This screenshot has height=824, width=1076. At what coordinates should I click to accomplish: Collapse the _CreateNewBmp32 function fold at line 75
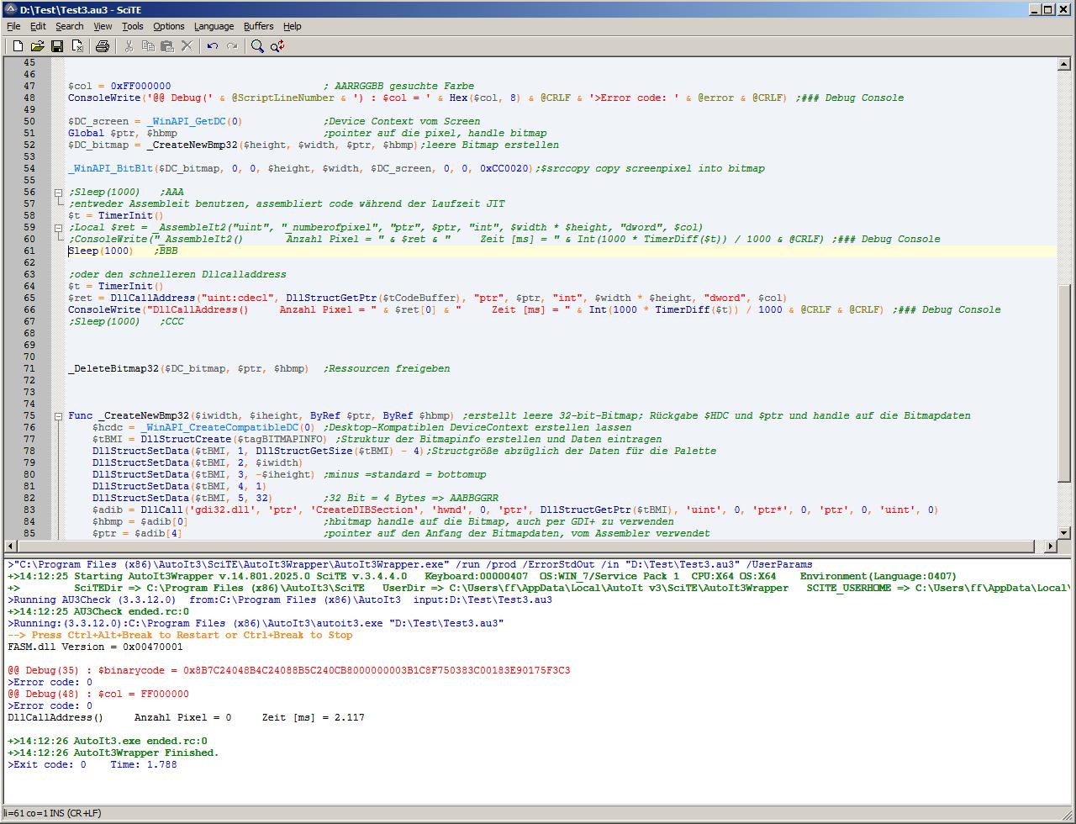click(x=58, y=416)
